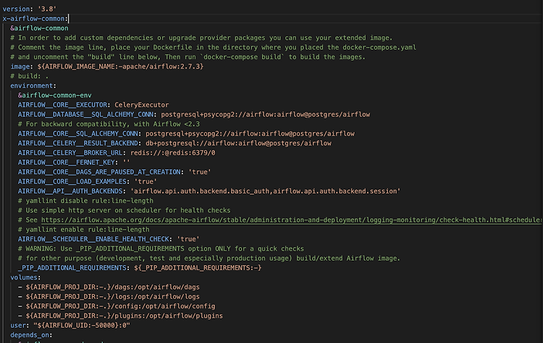Click the AIRFLOW__CORE__EXECUTOR key
Viewport: 543px width, 343px height.
[63, 105]
